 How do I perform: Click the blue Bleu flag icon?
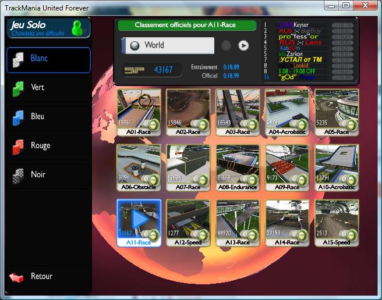[19, 117]
